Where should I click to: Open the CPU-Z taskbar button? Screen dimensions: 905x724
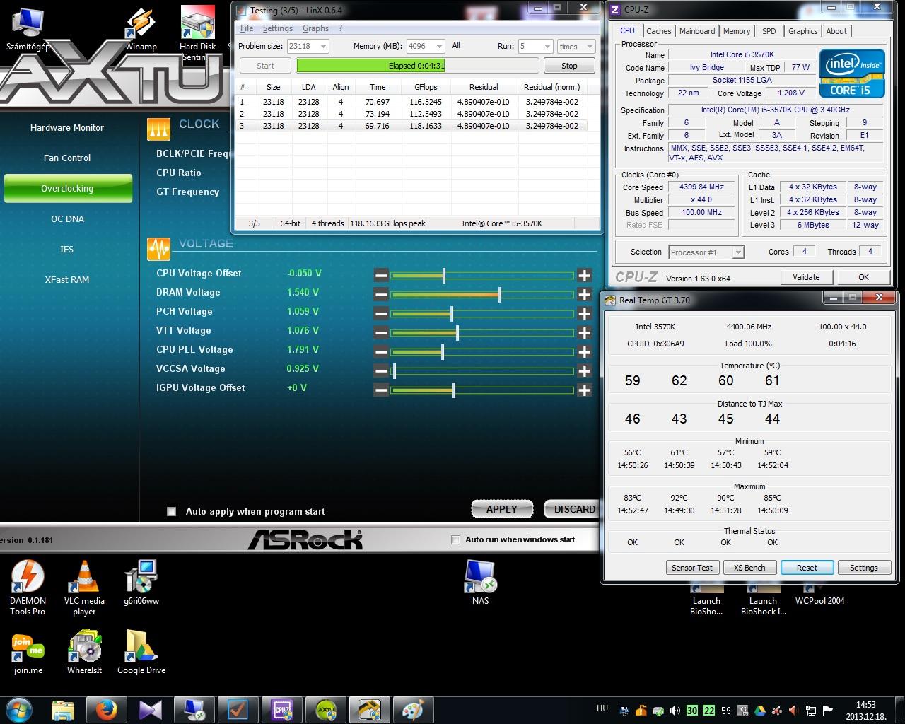point(282,710)
